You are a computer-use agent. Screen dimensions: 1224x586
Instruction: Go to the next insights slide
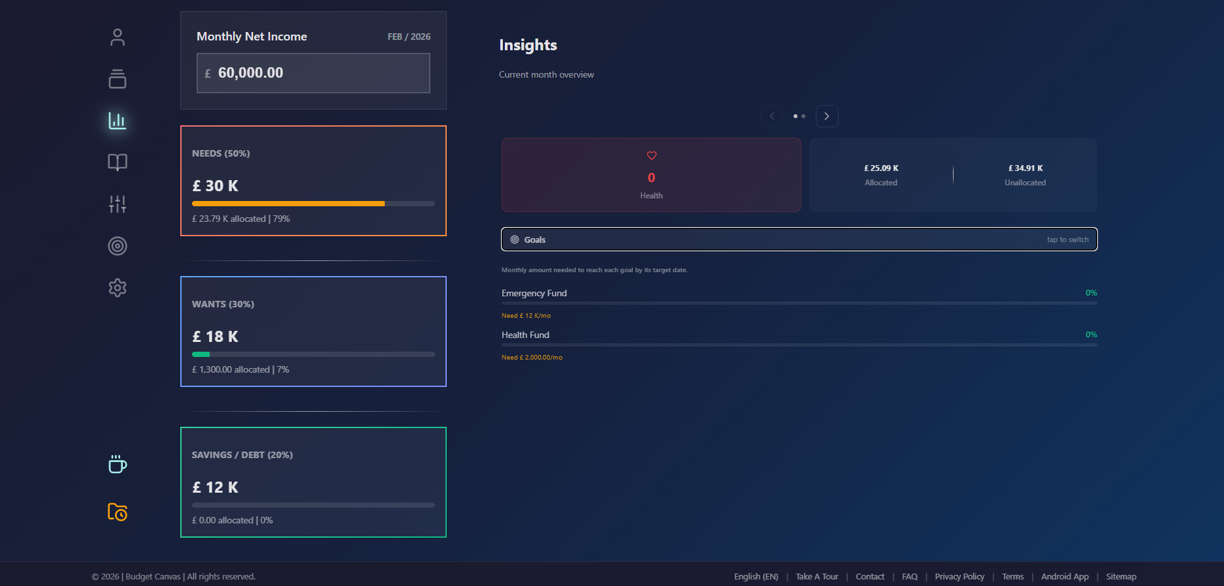click(827, 116)
